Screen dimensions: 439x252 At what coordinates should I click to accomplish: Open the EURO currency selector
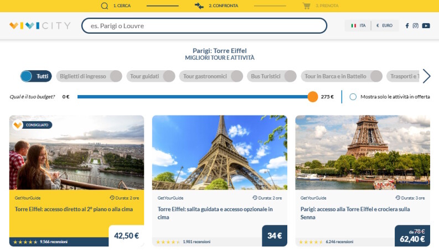(x=384, y=26)
